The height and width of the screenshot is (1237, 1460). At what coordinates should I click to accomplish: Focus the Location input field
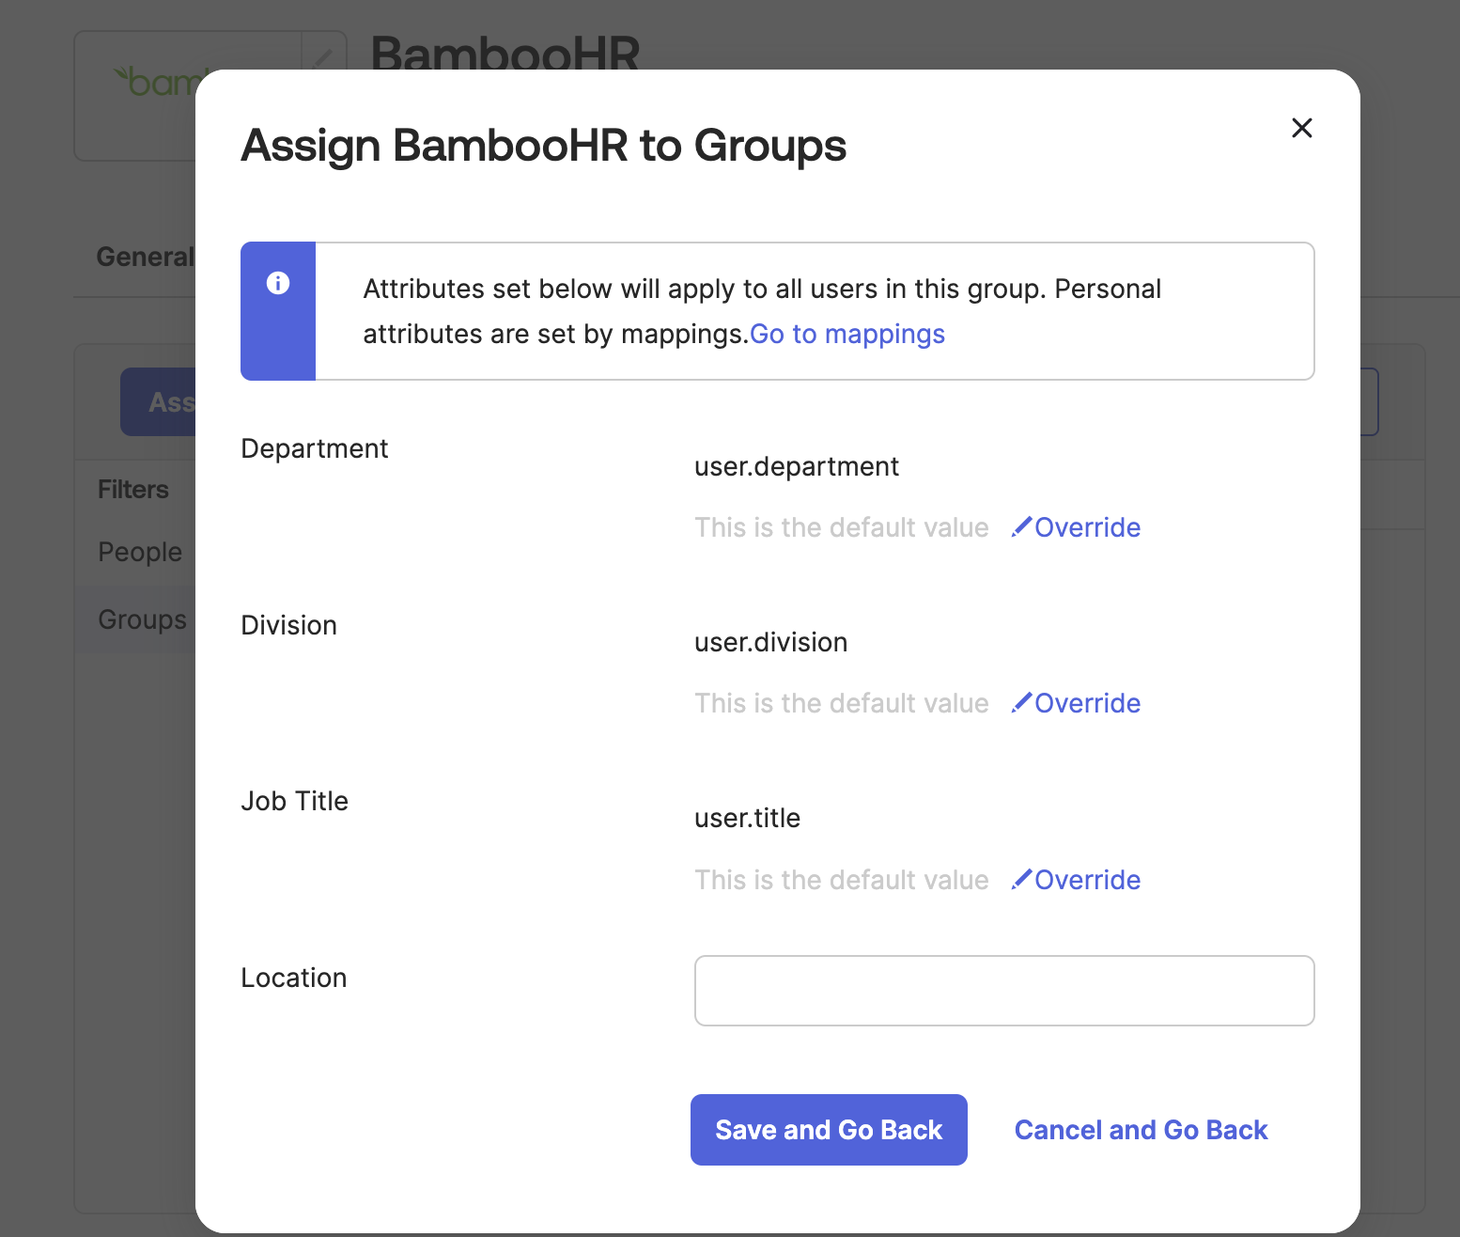point(1004,991)
